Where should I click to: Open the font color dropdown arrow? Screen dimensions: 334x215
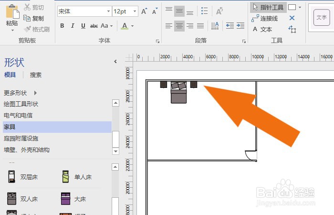(x=132, y=26)
